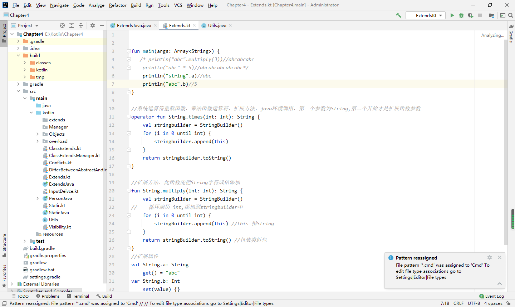The image size is (515, 307).
Task: Open the TODO tool window
Action: point(20,296)
